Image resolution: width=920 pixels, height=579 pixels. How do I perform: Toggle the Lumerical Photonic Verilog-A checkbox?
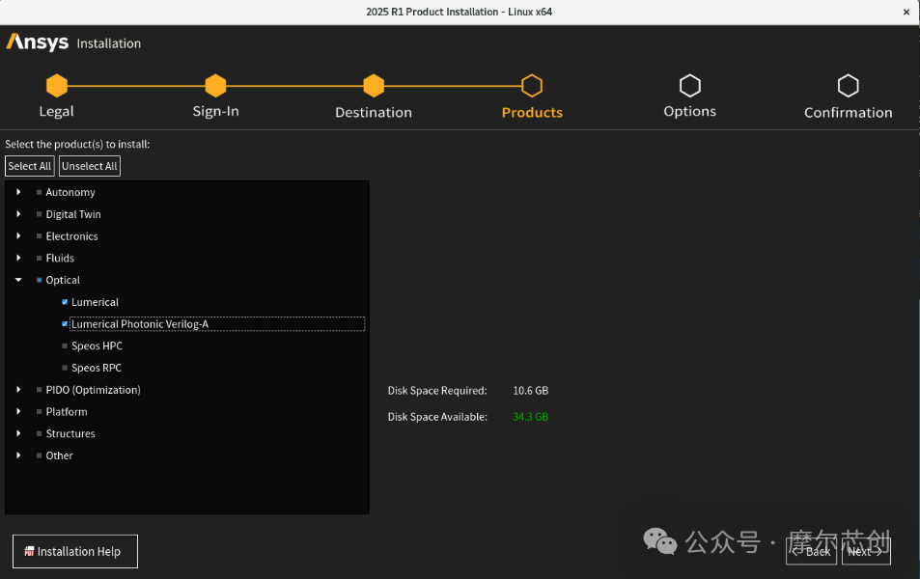[x=65, y=324]
